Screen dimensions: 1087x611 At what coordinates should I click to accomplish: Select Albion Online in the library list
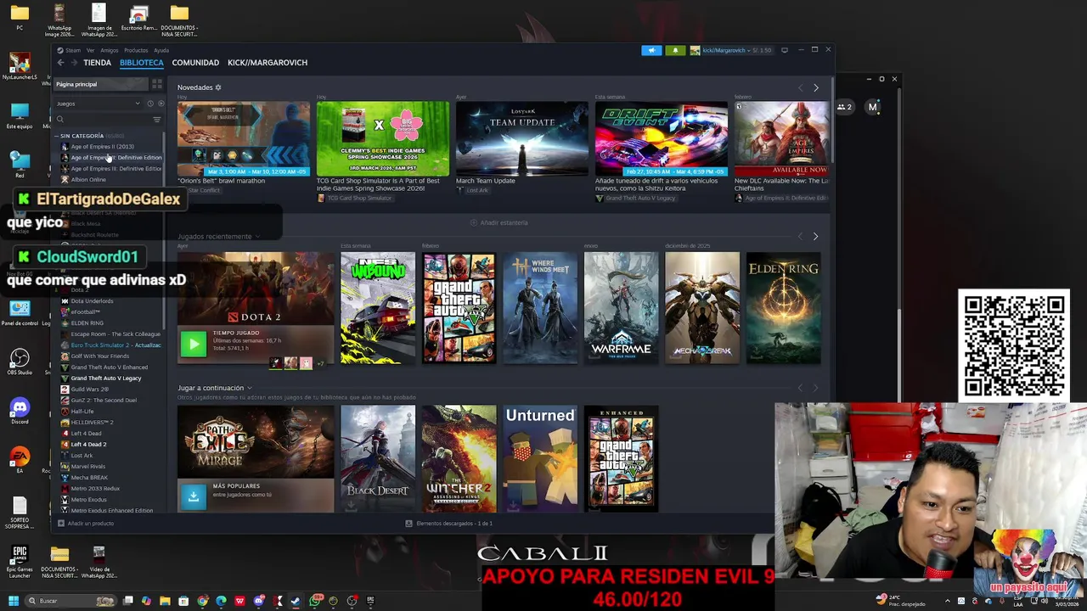88,180
